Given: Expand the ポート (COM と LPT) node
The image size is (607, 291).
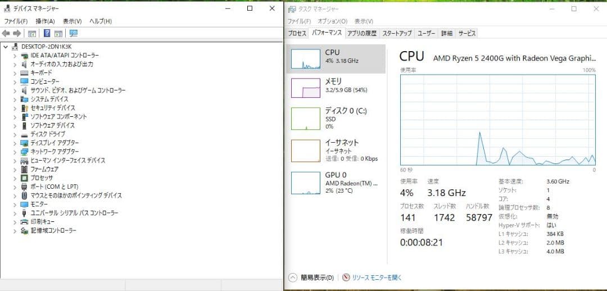Looking at the screenshot, I should 15,187.
